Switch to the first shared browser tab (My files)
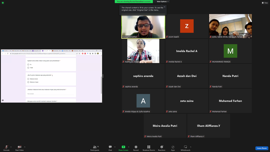270x152 pixels. (x=6, y=51)
